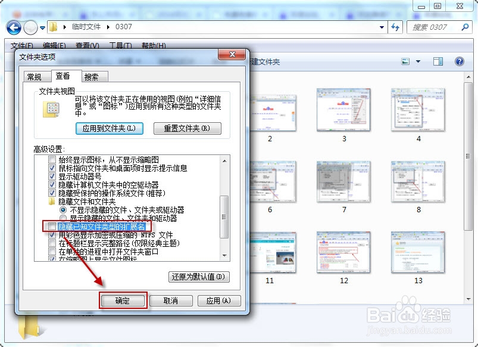Click the 重置文件夹(R) button
478x347 pixels.
(x=187, y=128)
